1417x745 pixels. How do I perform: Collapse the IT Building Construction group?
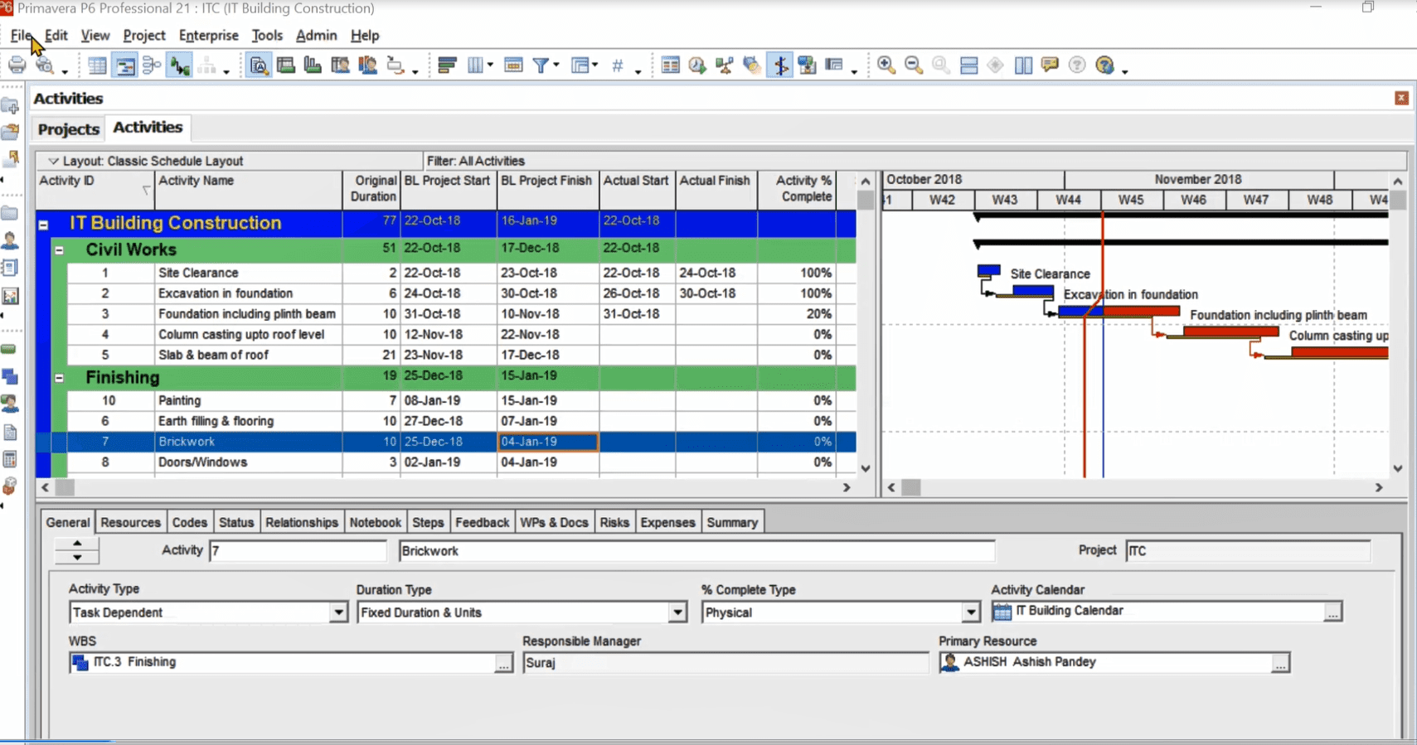tap(44, 225)
